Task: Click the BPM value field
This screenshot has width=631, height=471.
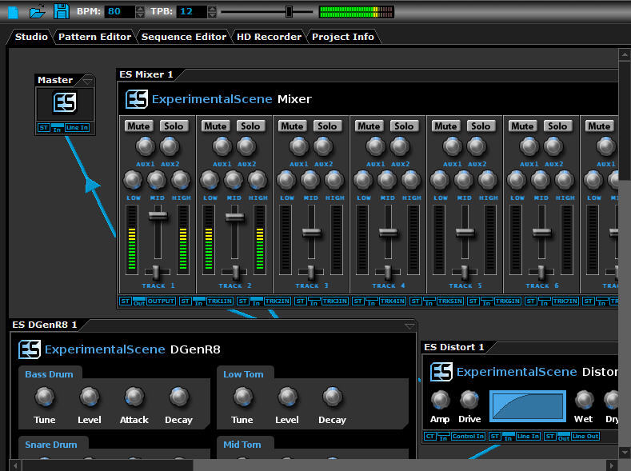Action: pos(119,11)
